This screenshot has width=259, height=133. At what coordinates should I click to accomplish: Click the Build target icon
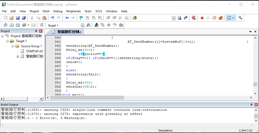pyautogui.click(x=12, y=25)
